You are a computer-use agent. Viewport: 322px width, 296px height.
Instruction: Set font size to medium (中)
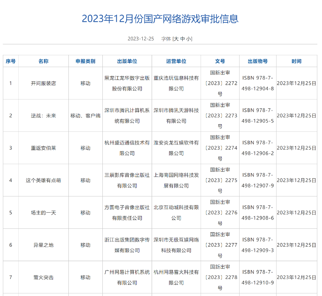coord(182,39)
